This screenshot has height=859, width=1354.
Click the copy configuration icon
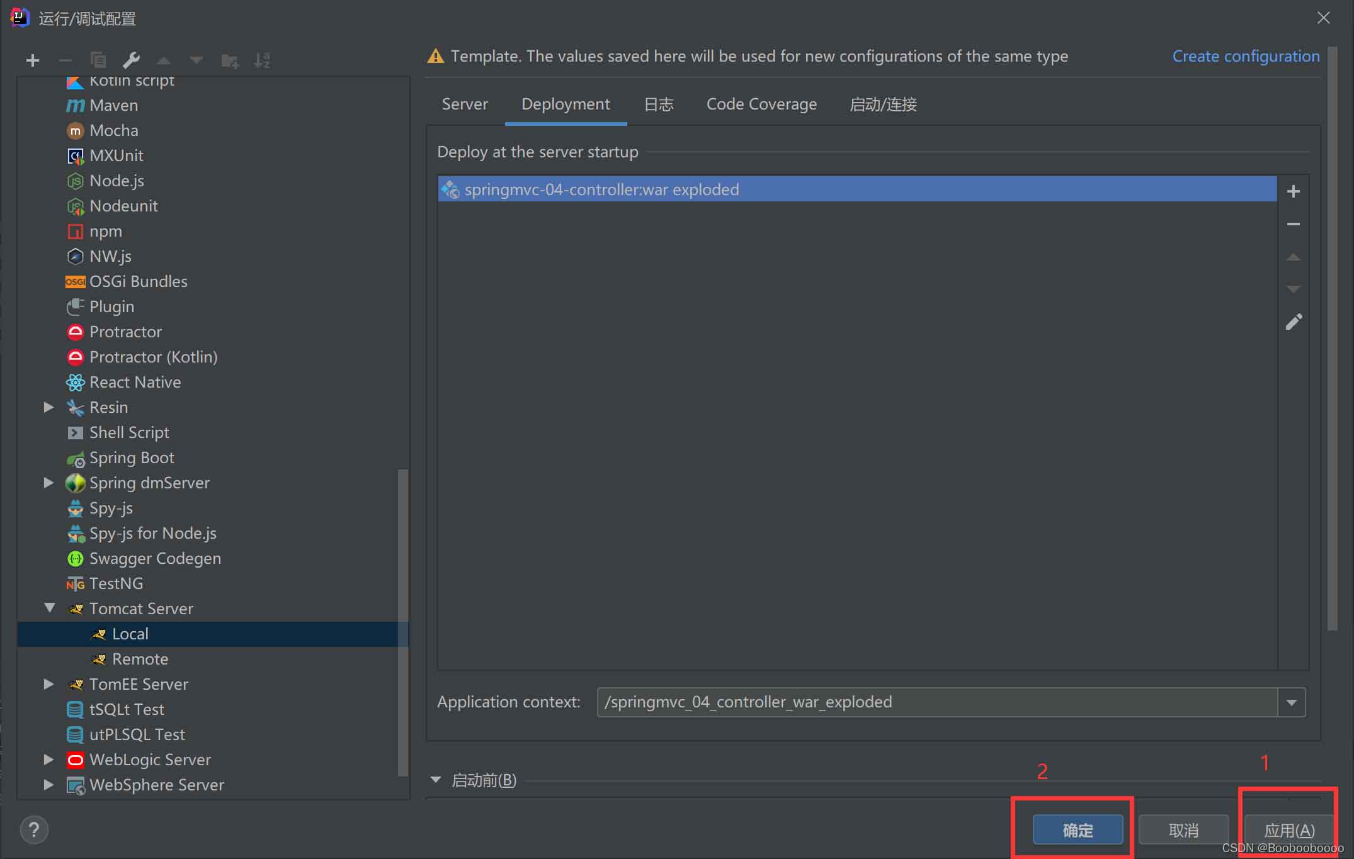coord(98,60)
